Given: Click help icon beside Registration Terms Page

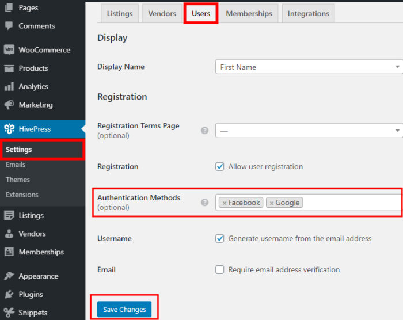Looking at the screenshot, I should [x=204, y=131].
